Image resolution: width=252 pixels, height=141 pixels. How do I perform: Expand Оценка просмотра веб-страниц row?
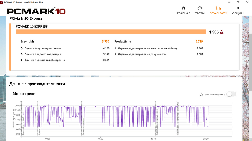click(x=22, y=60)
